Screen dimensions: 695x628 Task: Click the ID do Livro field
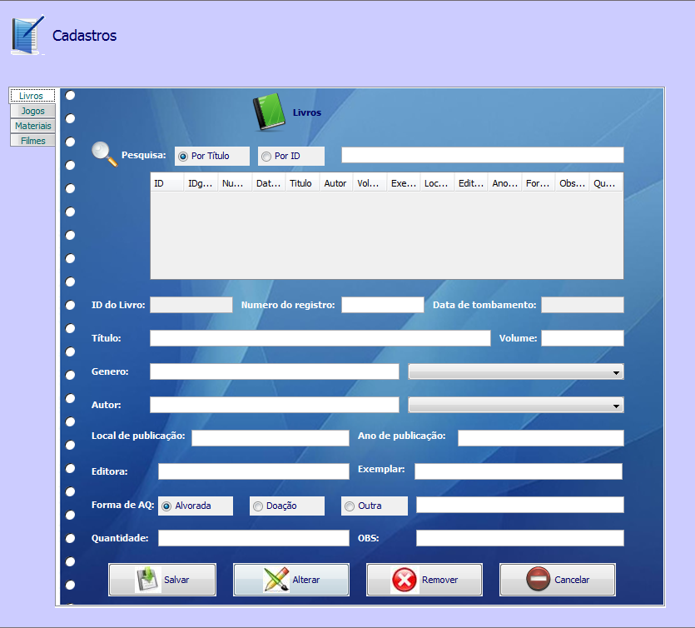(x=191, y=305)
